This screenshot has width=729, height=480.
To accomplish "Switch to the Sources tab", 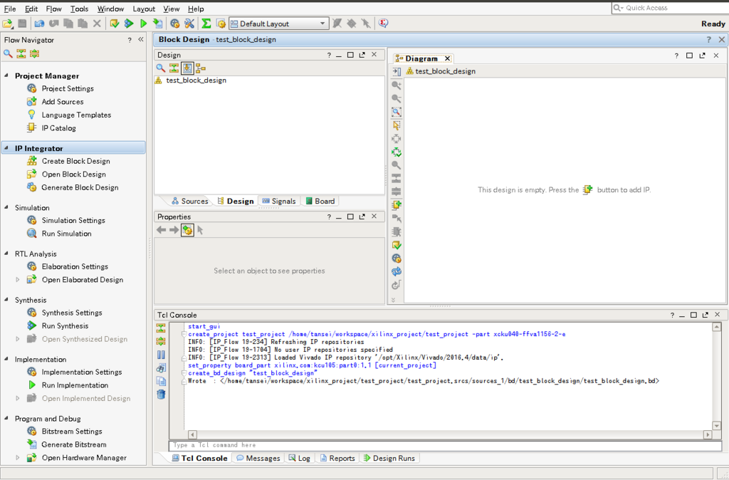I will [189, 201].
